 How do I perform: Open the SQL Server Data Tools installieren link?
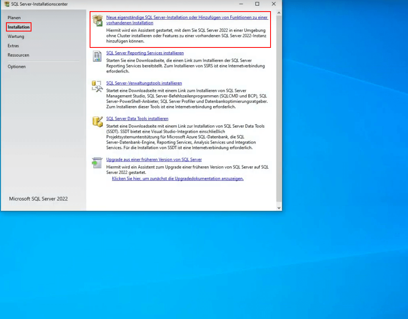tap(137, 118)
